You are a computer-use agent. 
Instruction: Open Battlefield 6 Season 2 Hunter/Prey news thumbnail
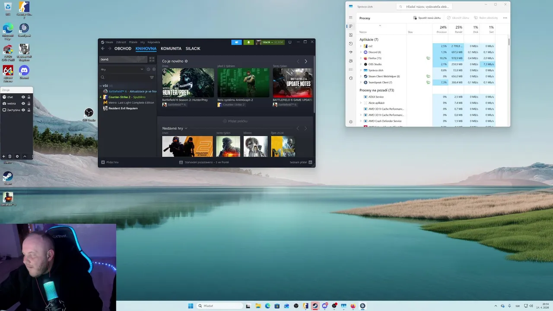[x=188, y=83]
